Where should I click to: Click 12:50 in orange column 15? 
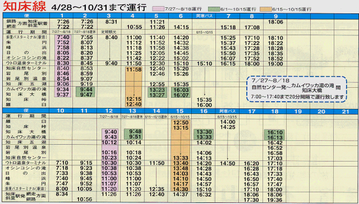[181, 123]
